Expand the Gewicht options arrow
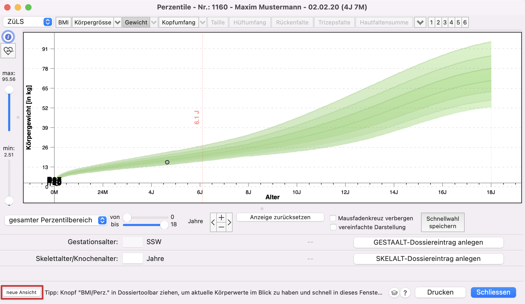This screenshot has width=525, height=304. click(154, 22)
